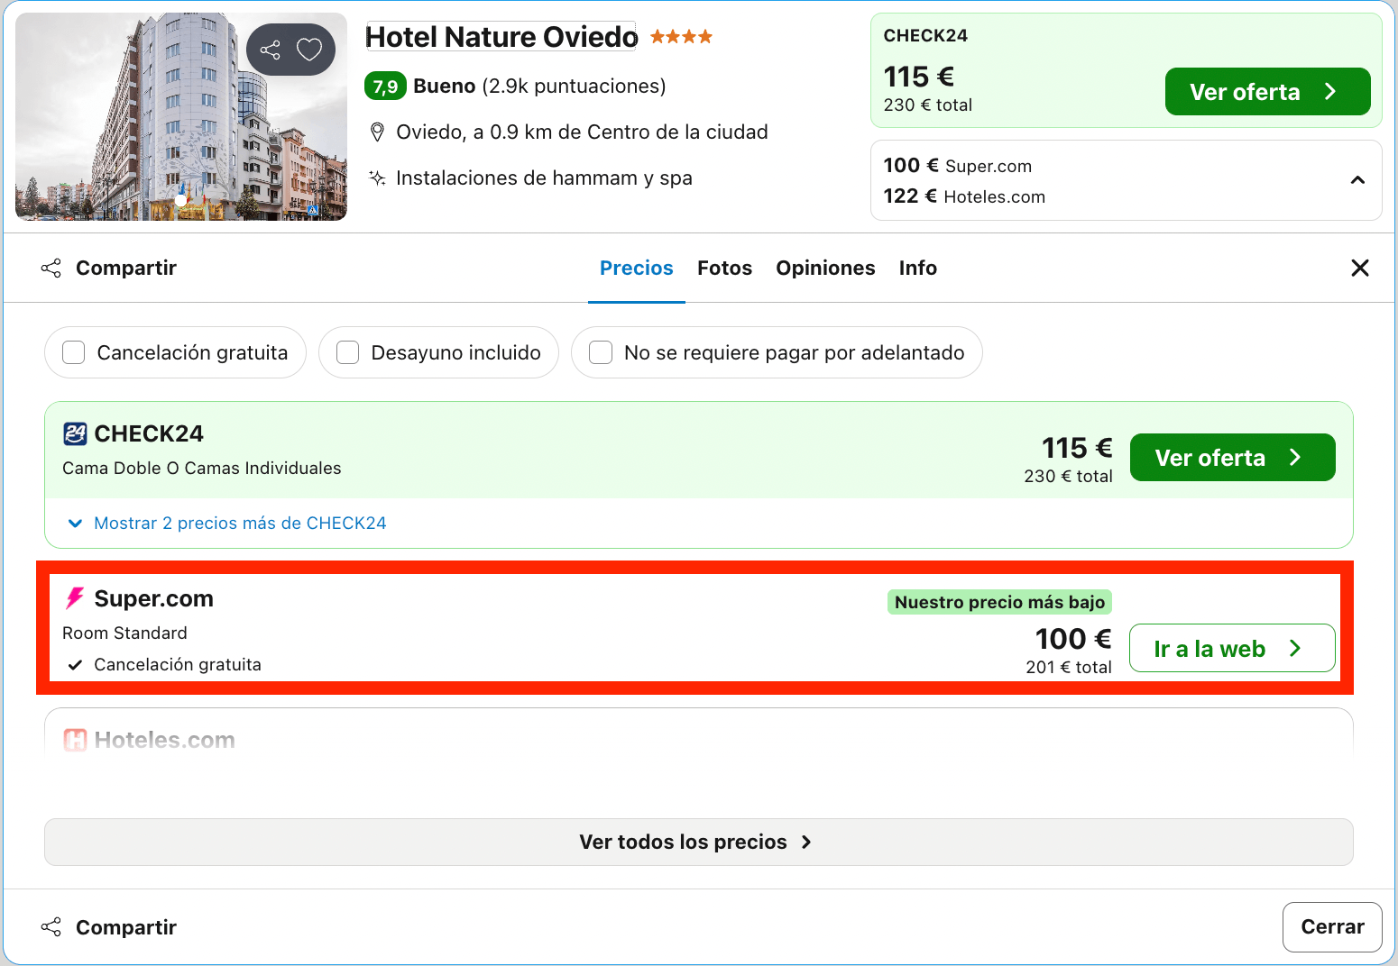Viewport: 1398px width, 966px height.
Task: Click the share icon on hotel photo
Action: [270, 50]
